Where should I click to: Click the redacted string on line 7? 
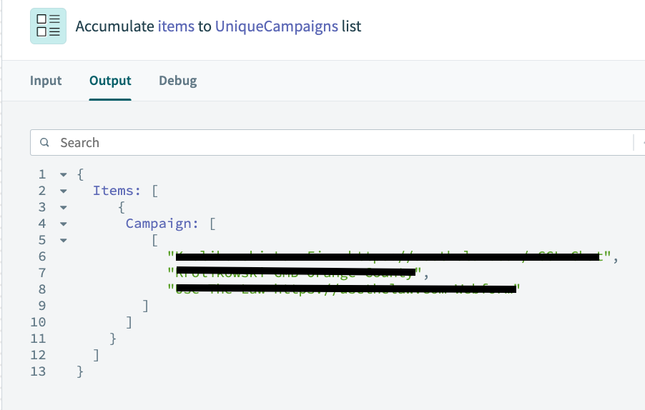pyautogui.click(x=296, y=273)
